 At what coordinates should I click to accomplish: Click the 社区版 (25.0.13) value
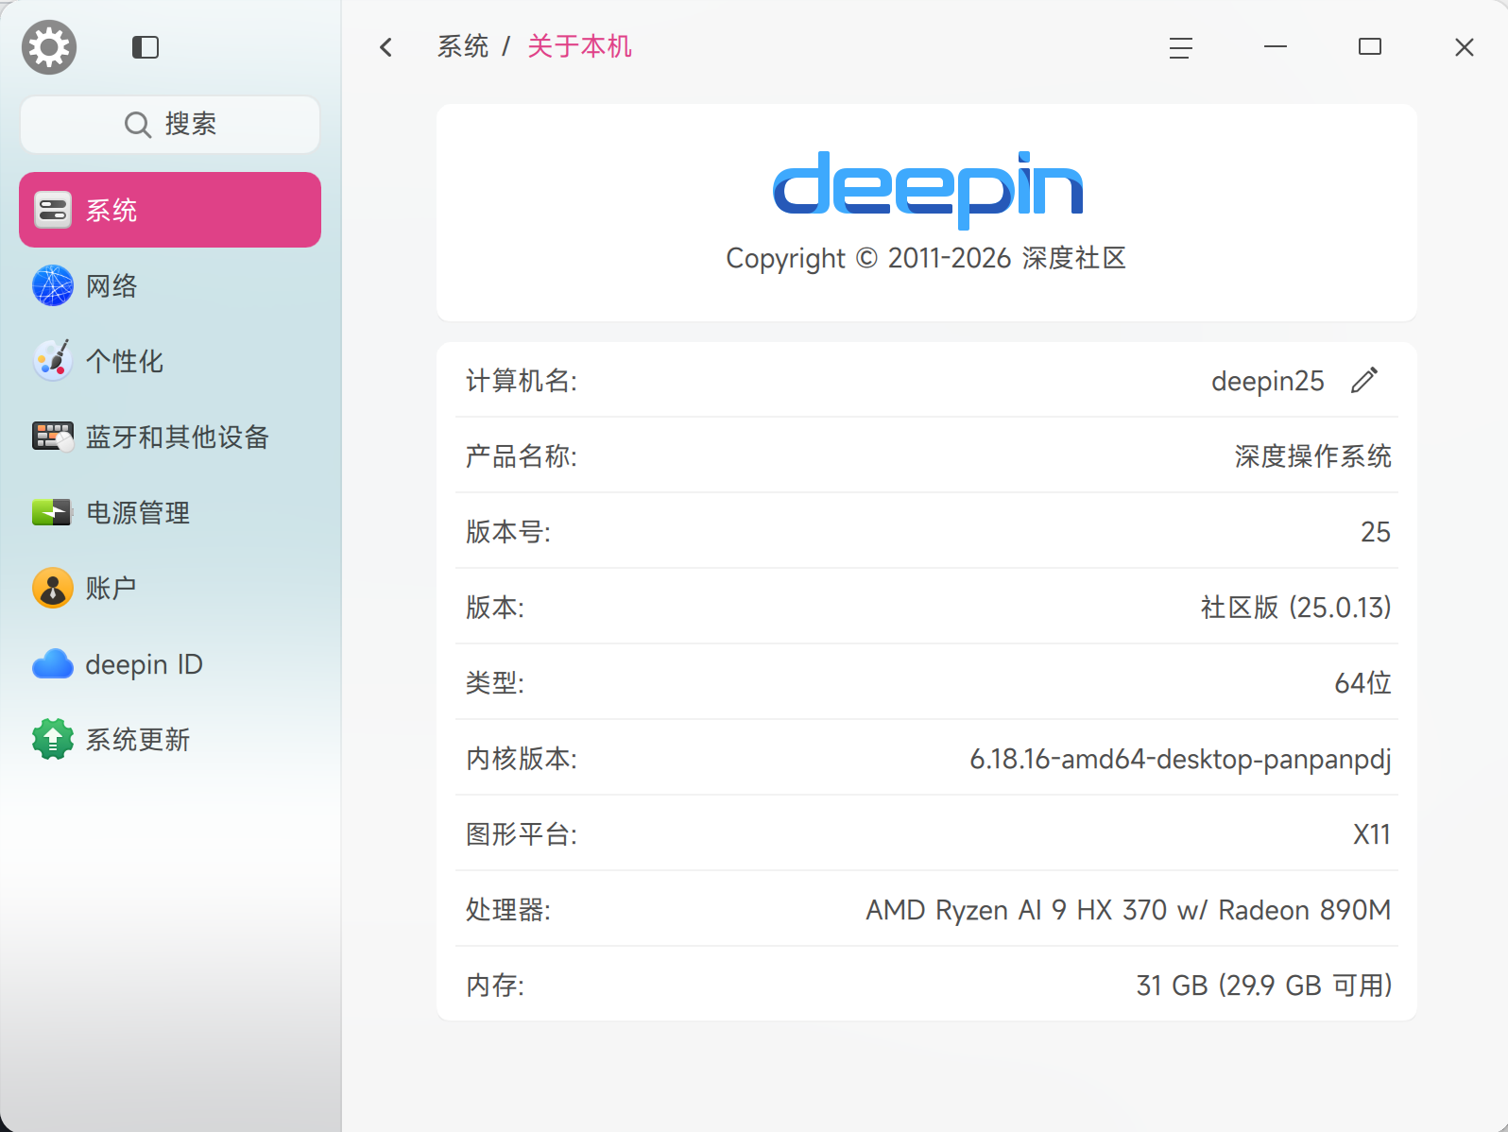click(1295, 608)
